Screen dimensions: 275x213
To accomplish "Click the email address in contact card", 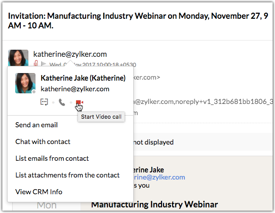I will coord(75,89).
